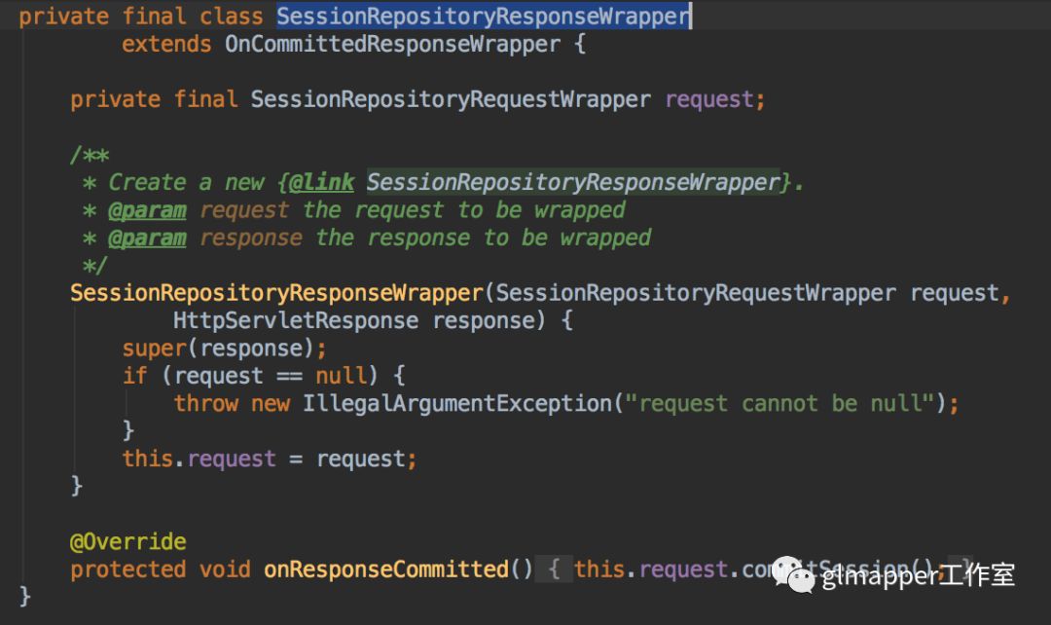Click the protected keyword before void

click(128, 570)
